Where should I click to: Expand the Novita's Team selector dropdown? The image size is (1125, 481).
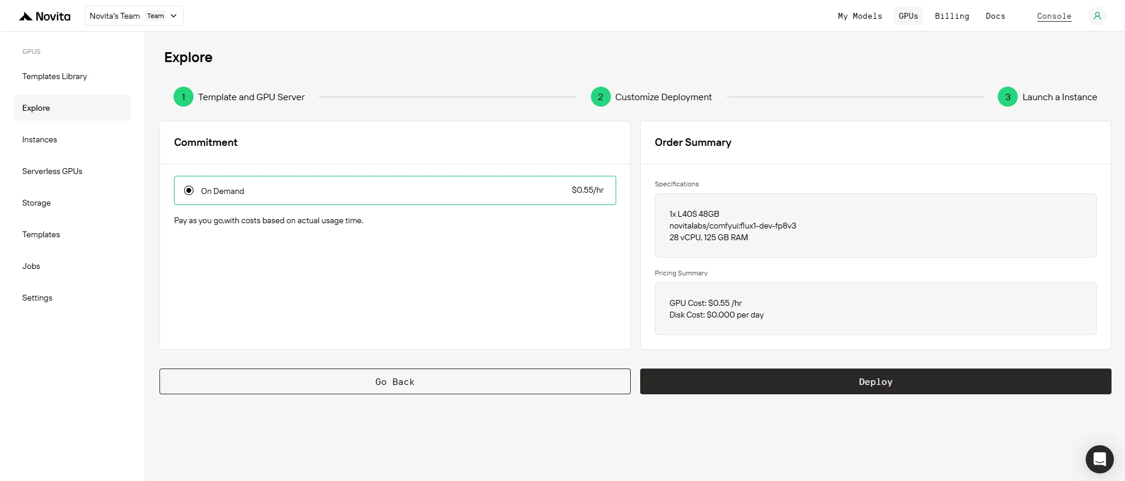134,16
